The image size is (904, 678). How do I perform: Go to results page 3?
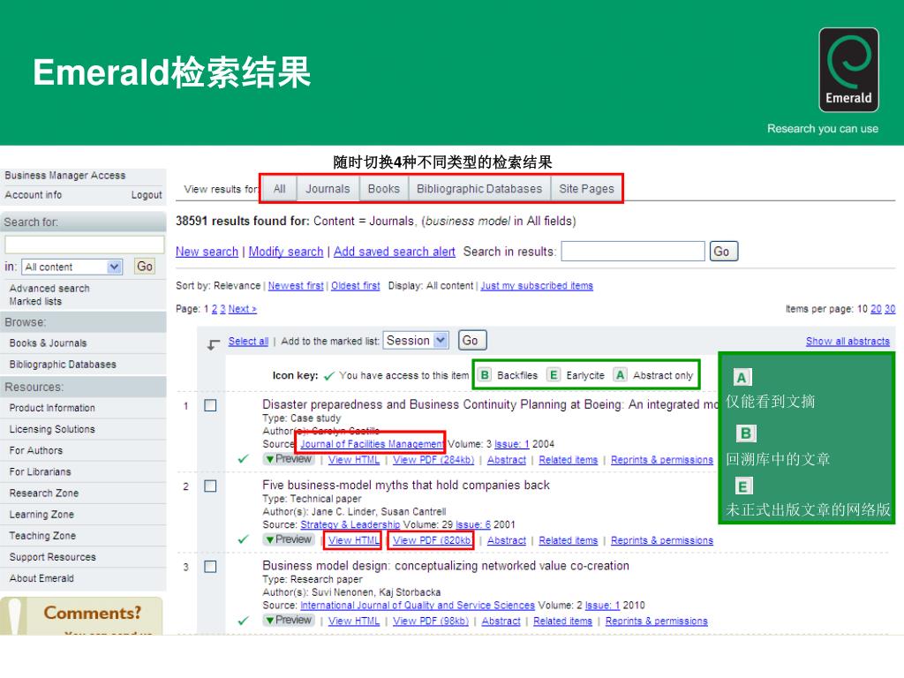222,309
